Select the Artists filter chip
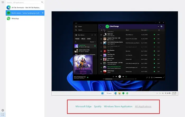This screenshot has height=117, width=185. [89, 39]
